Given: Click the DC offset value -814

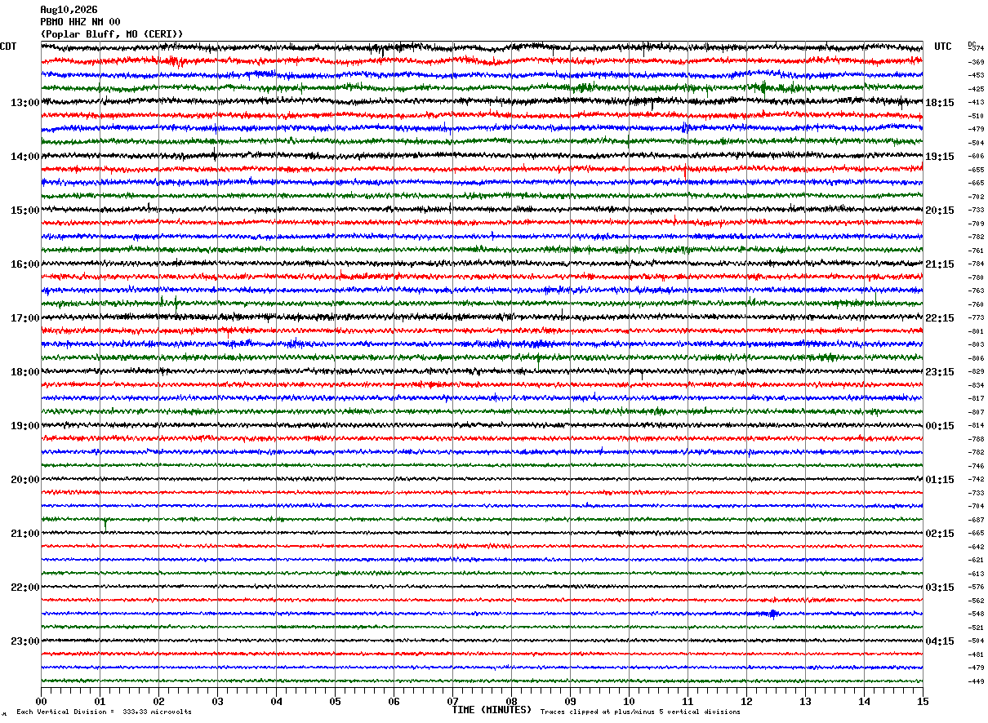Looking at the screenshot, I should click(976, 426).
